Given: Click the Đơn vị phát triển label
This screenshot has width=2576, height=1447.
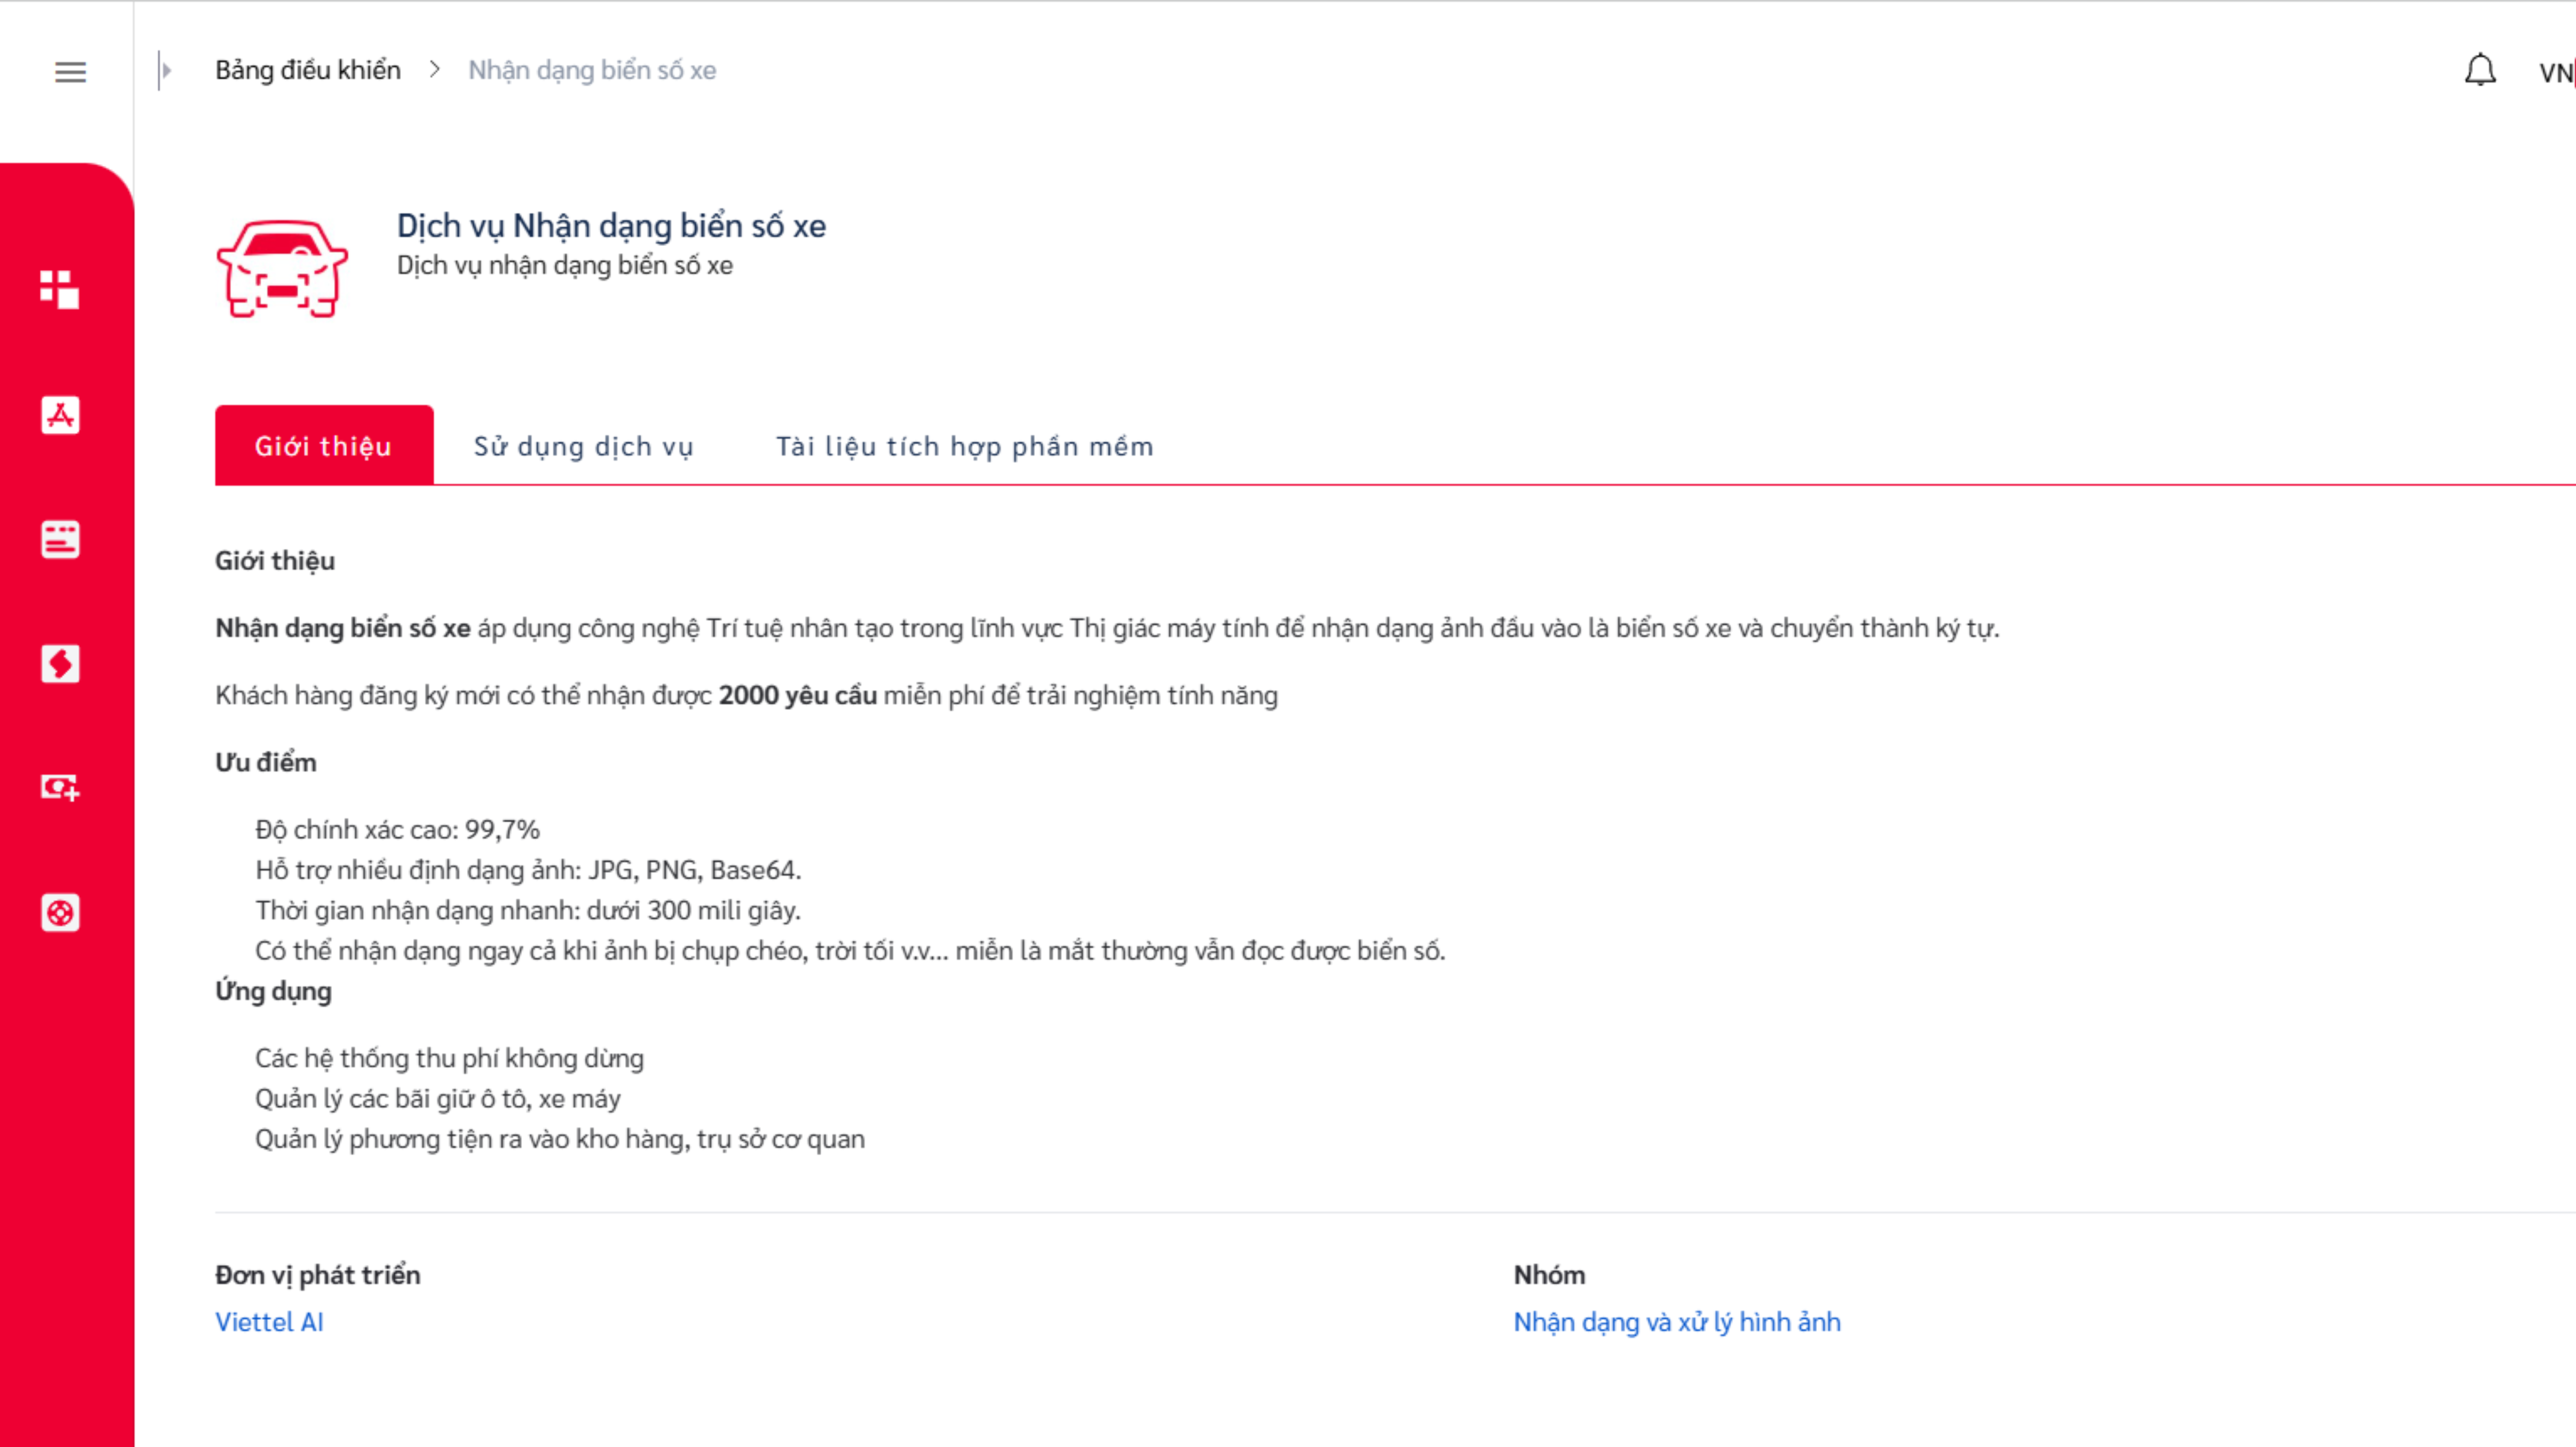Looking at the screenshot, I should 318,1274.
